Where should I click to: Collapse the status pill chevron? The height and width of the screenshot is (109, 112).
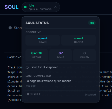pyautogui.click(x=55, y=7)
